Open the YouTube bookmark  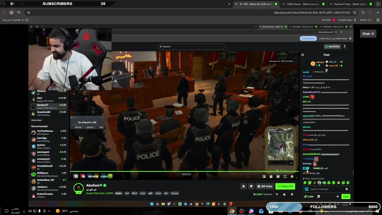click(328, 20)
